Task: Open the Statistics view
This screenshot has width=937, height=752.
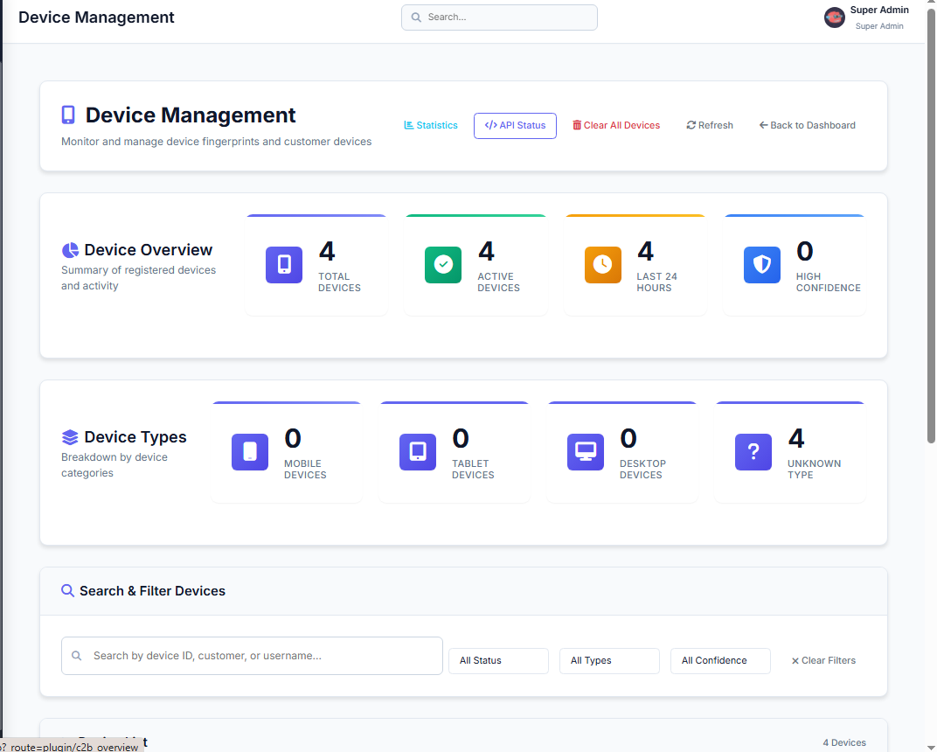Action: click(x=431, y=126)
